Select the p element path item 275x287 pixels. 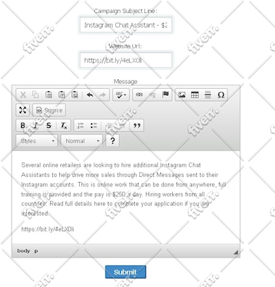36,251
